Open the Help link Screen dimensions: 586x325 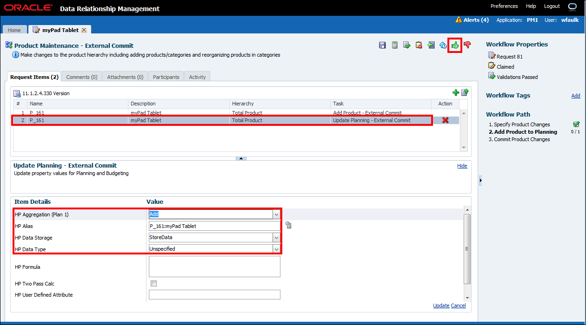pyautogui.click(x=531, y=6)
